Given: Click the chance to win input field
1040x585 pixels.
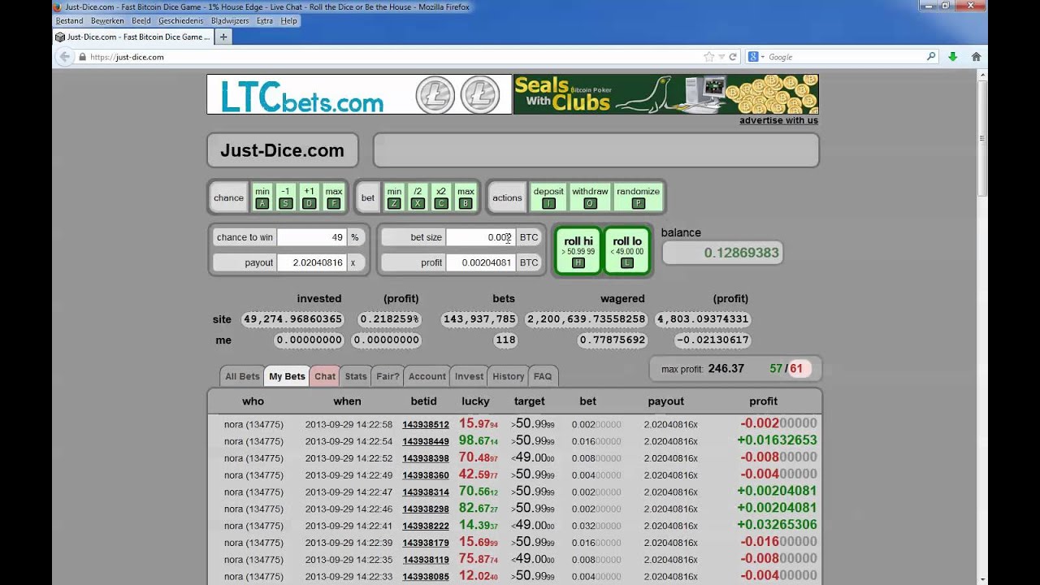Looking at the screenshot, I should pos(312,237).
